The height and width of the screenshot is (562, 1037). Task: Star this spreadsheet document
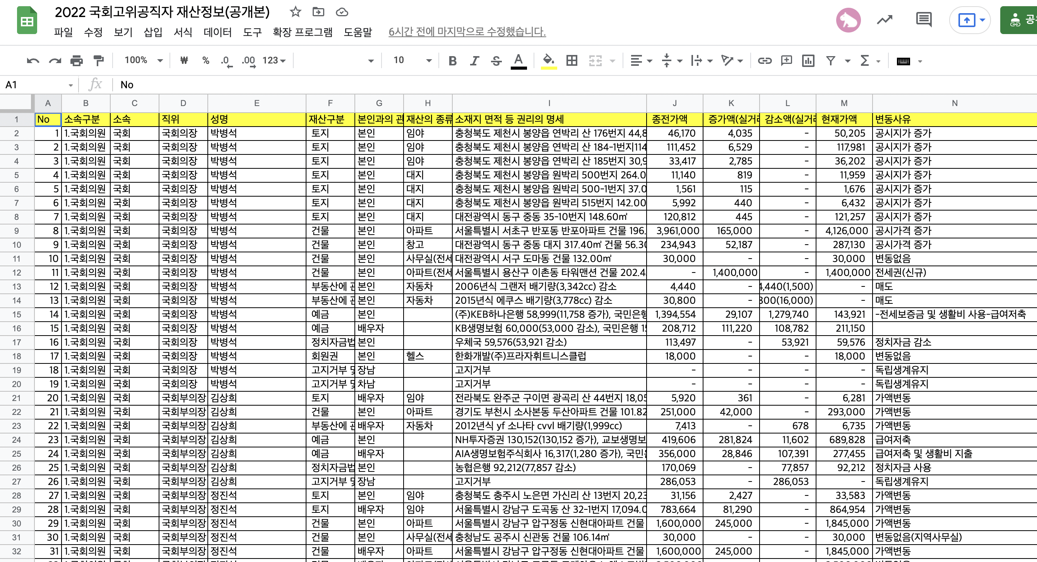point(296,12)
